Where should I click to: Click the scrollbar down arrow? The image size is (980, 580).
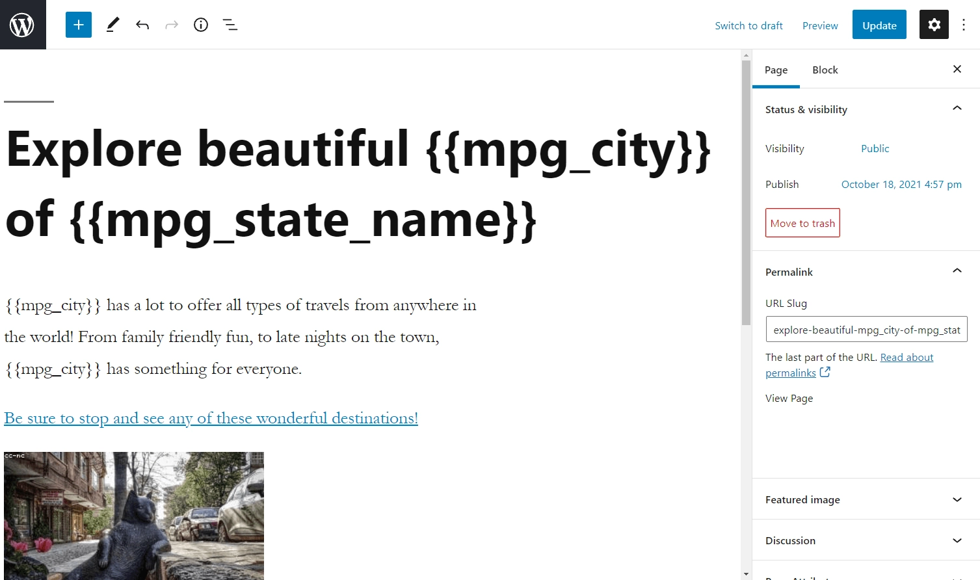[x=746, y=575]
